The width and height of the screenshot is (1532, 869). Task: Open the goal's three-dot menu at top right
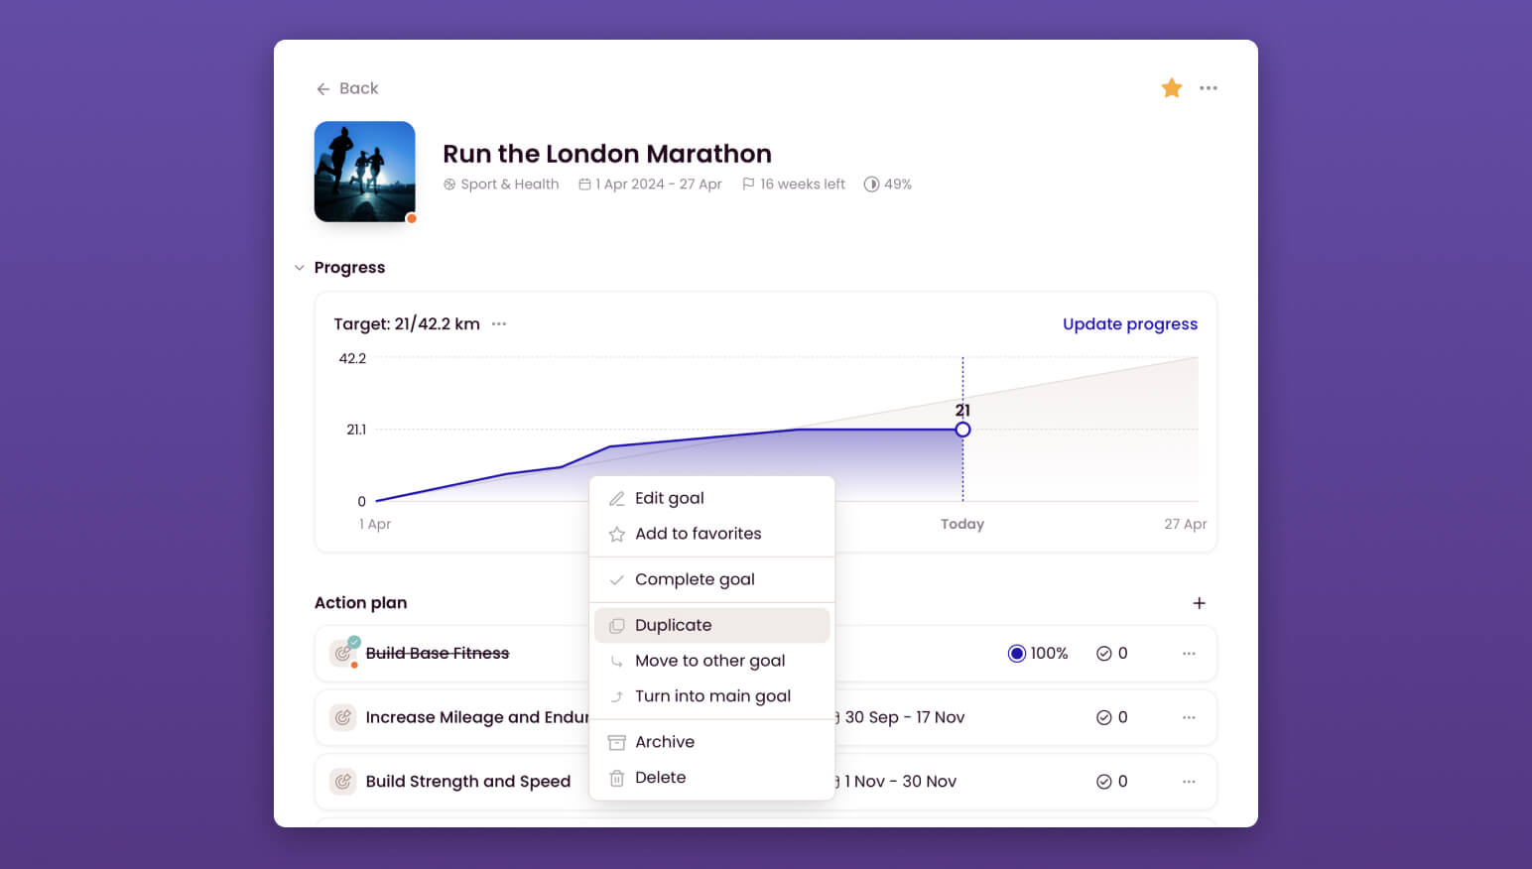pos(1208,88)
